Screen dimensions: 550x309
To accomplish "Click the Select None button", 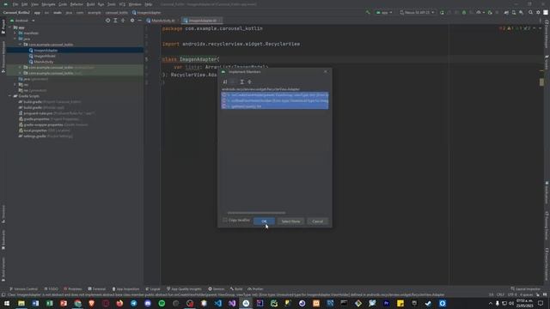I will [290, 221].
